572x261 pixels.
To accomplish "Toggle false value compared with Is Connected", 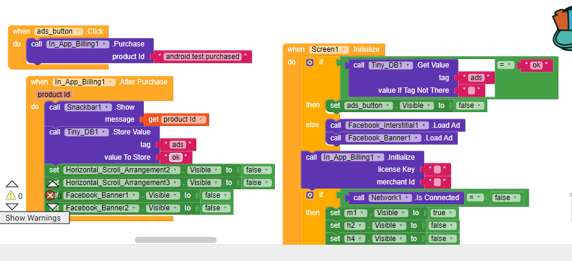I will tap(506, 198).
